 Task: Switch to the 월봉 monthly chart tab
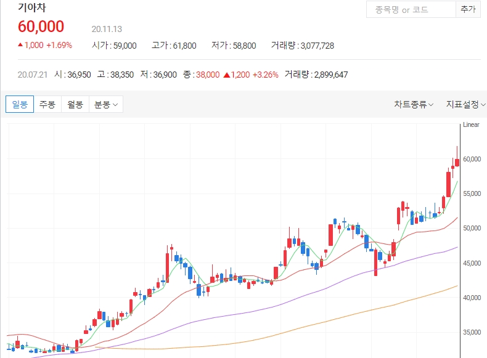[x=75, y=104]
